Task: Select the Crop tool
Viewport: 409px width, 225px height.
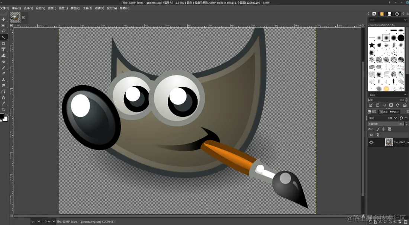Action: click(3, 44)
